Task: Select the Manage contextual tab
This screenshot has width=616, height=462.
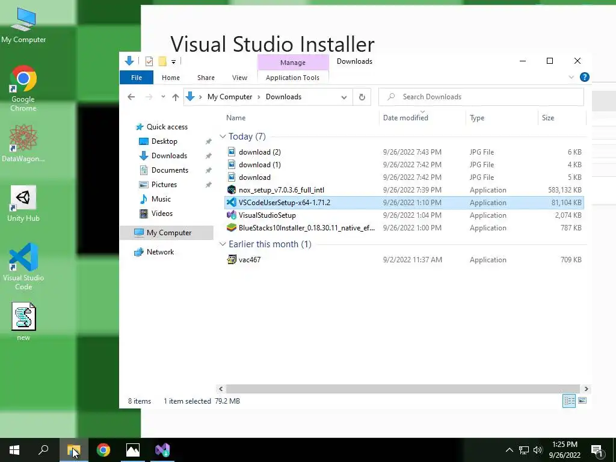Action: pyautogui.click(x=293, y=63)
